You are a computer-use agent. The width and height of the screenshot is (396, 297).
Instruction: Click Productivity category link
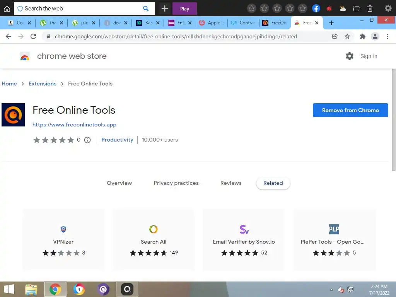117,140
